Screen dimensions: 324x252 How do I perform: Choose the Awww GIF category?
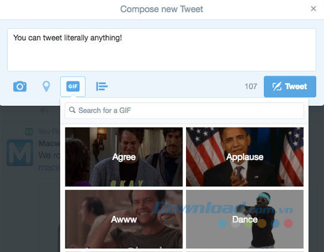[124, 219]
